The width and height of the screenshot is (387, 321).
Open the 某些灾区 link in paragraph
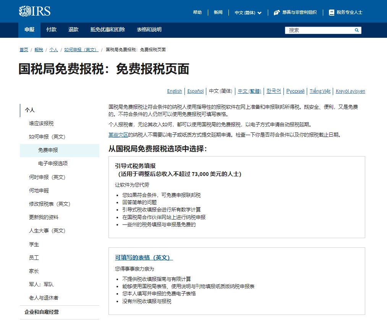[x=118, y=135]
